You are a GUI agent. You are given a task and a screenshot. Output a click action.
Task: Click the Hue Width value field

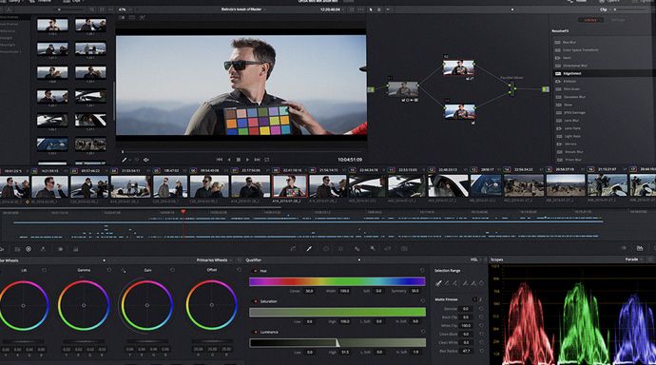345,291
